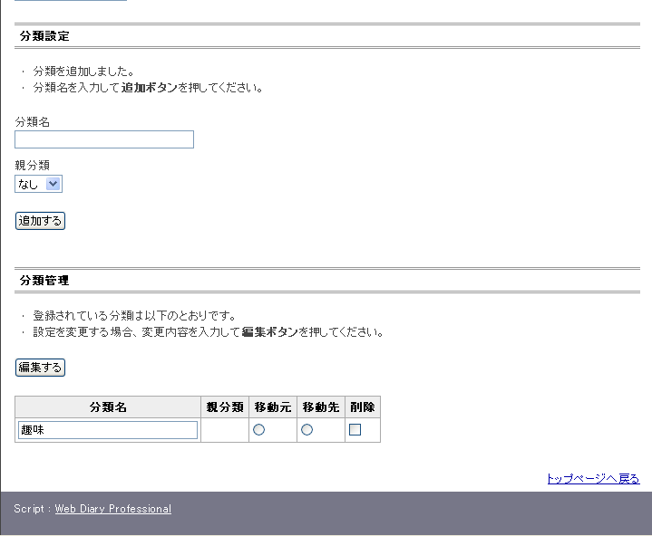Click the 分類管理 section heading
The width and height of the screenshot is (652, 536).
(44, 281)
